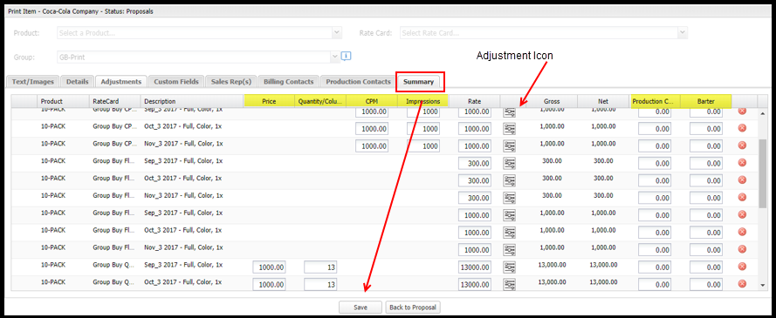This screenshot has width=776, height=318.
Task: Click the Description column header
Action: pos(192,101)
